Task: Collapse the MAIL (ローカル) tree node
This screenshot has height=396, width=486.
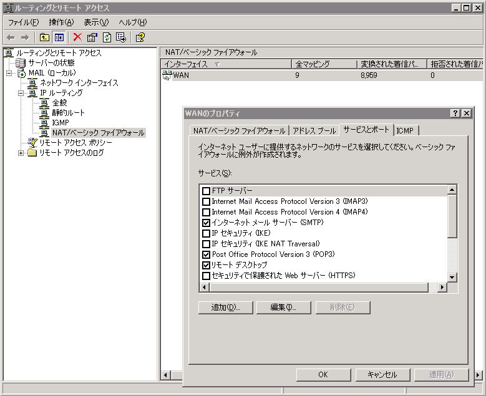Action: 9,73
